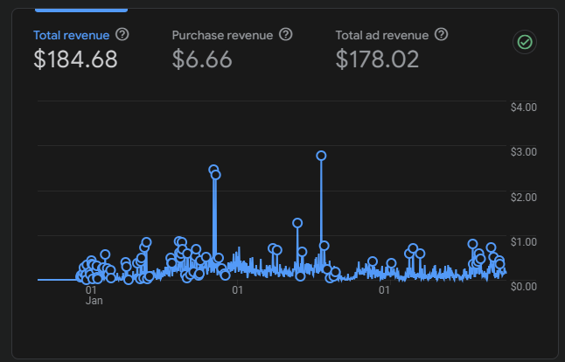Image resolution: width=565 pixels, height=362 pixels.
Task: Switch to the Total ad revenue tab
Action: pos(382,36)
